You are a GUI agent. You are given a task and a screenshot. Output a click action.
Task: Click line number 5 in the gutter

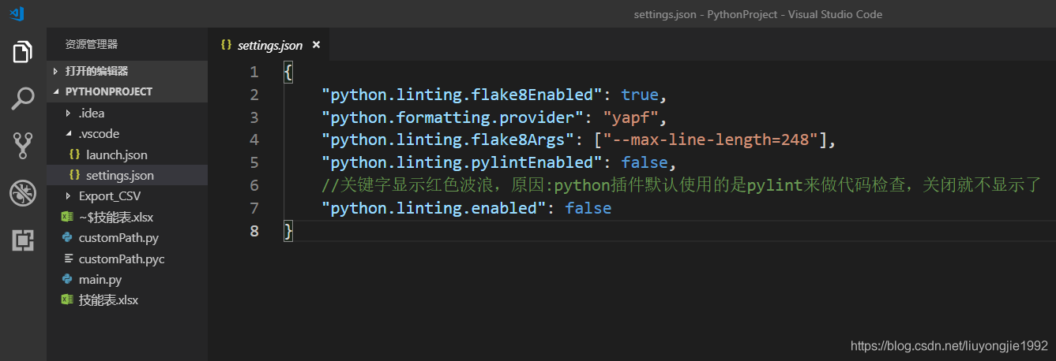[254, 162]
